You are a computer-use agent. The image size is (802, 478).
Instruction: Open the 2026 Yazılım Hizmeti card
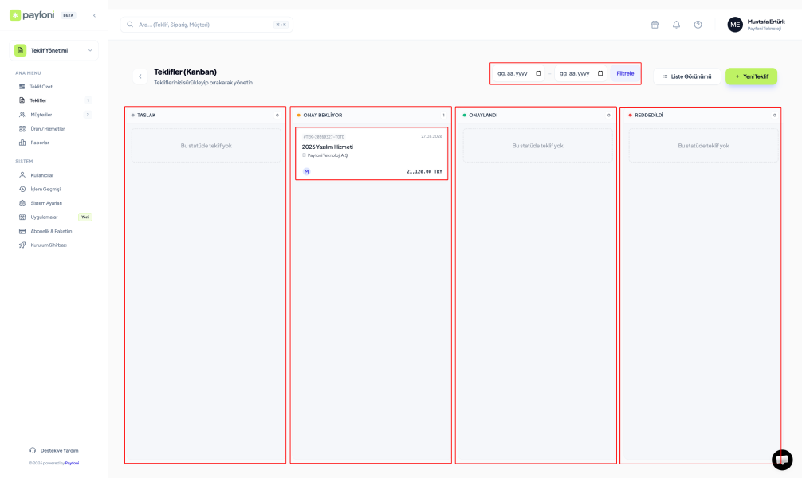click(372, 153)
